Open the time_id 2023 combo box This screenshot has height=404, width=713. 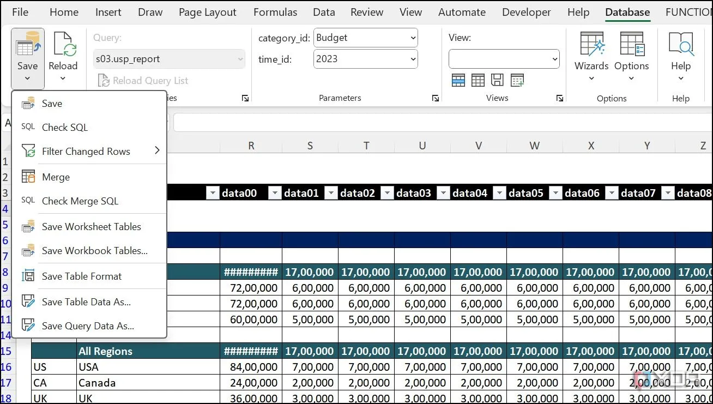[x=366, y=59]
